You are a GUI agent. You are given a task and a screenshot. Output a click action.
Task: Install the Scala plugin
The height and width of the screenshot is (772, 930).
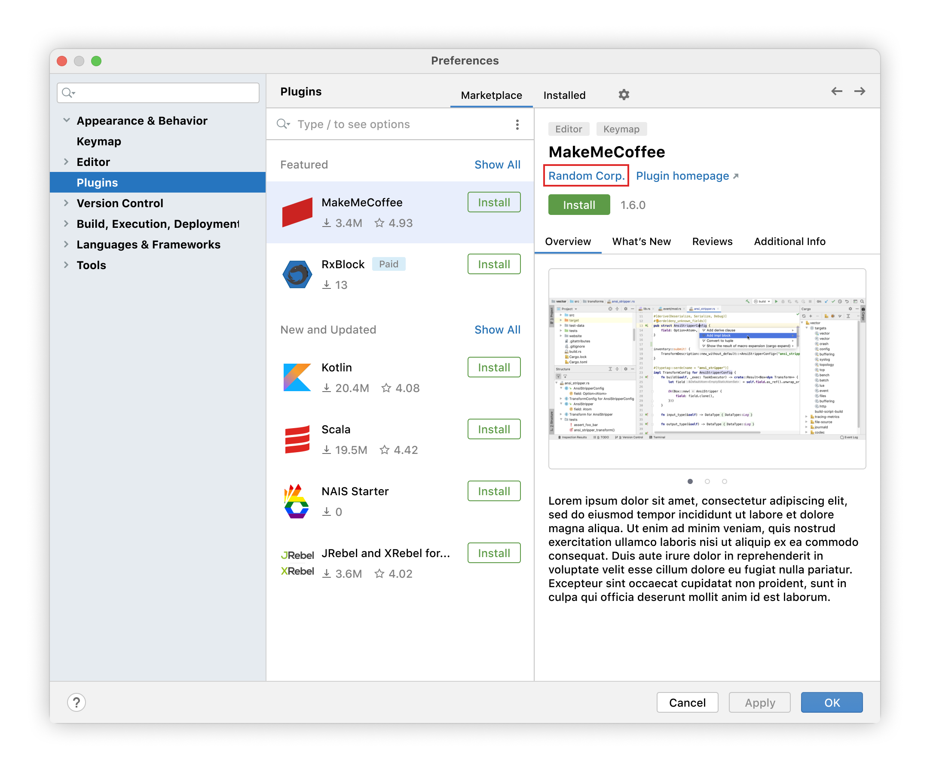click(494, 429)
